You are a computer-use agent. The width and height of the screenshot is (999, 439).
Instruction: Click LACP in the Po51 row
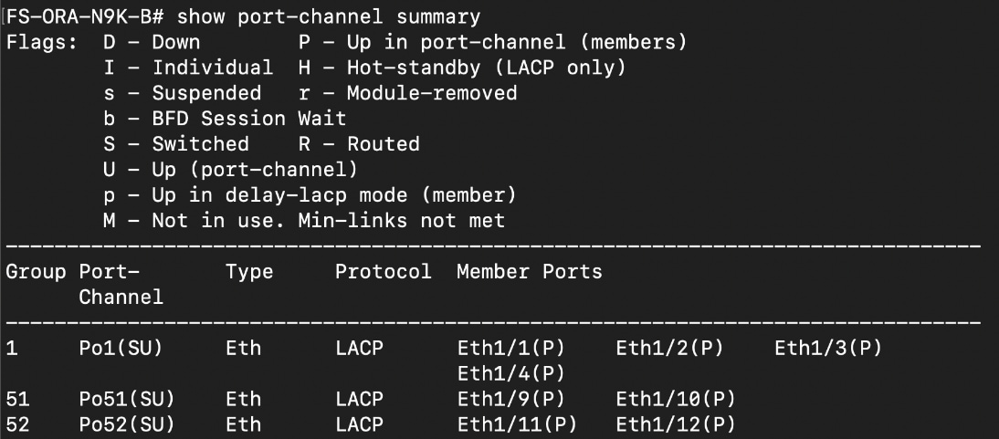tap(359, 399)
